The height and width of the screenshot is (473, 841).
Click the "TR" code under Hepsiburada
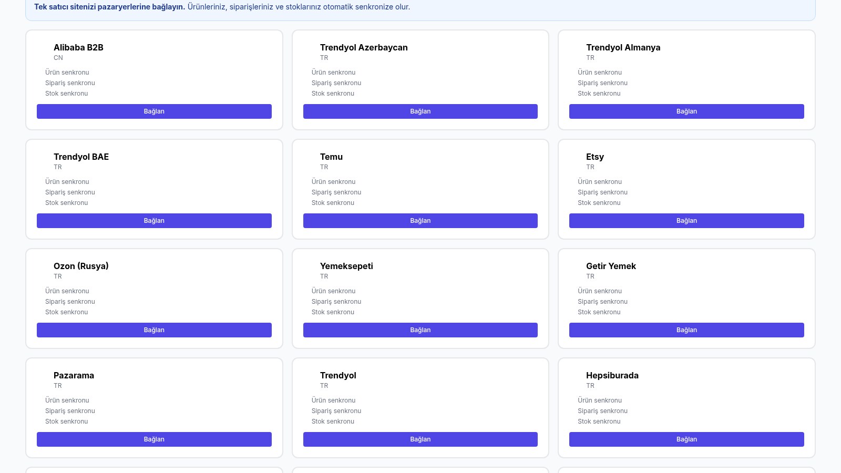[590, 386]
